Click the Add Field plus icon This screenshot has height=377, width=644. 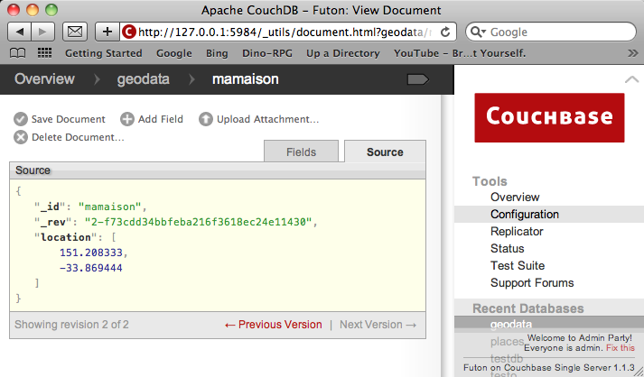point(127,119)
